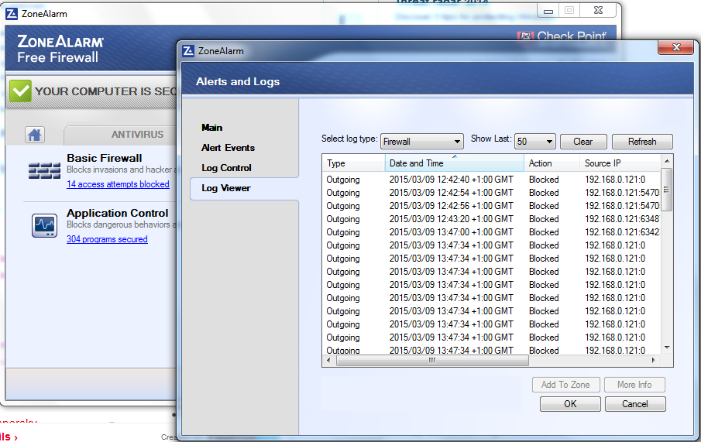This screenshot has height=442, width=701.
Task: Click the log list scroll down arrow
Action: pyautogui.click(x=667, y=348)
